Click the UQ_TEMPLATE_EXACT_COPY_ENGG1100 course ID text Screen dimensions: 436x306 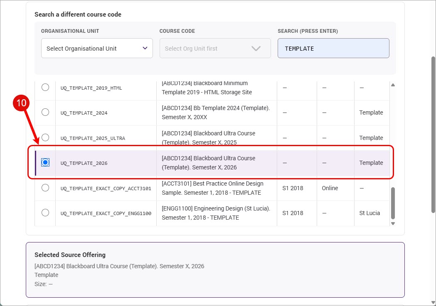click(x=106, y=213)
